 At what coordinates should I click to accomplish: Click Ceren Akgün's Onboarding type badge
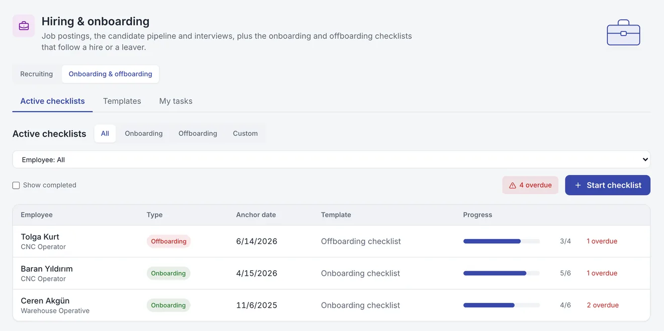point(169,305)
